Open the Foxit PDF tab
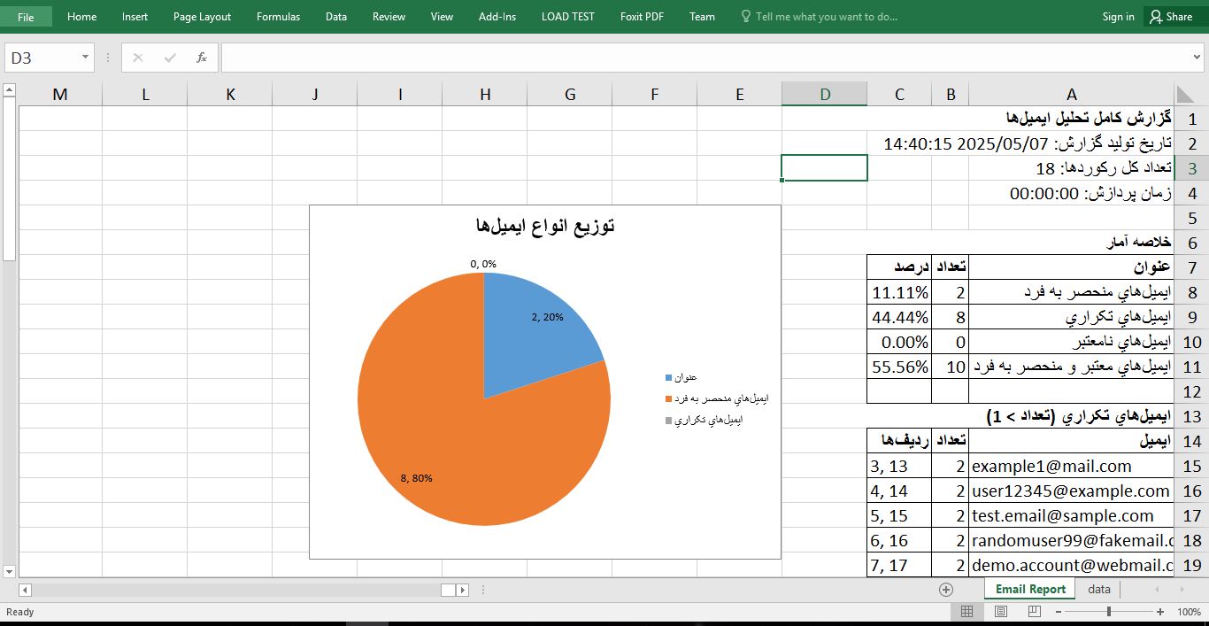This screenshot has width=1209, height=626. 642,16
